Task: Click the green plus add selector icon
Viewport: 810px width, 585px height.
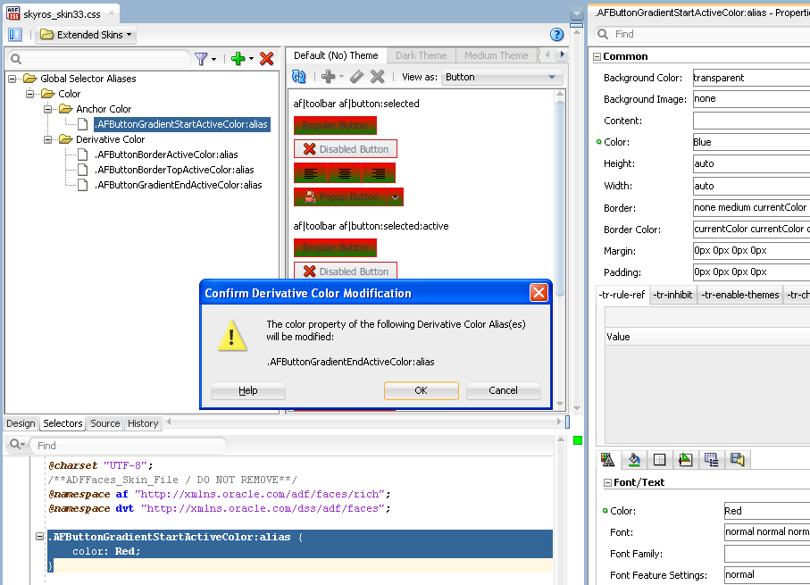Action: tap(238, 58)
